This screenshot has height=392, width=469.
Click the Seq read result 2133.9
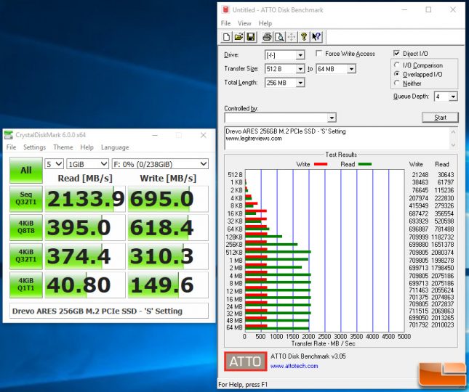point(85,199)
